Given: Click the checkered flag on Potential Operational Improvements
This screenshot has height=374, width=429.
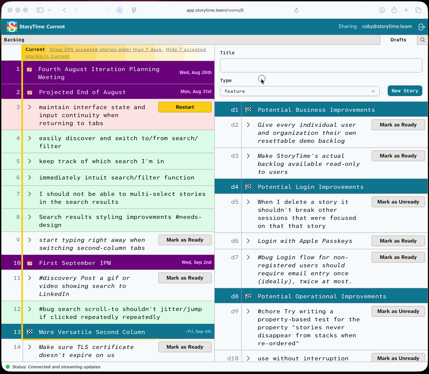Looking at the screenshot, I should (248, 296).
